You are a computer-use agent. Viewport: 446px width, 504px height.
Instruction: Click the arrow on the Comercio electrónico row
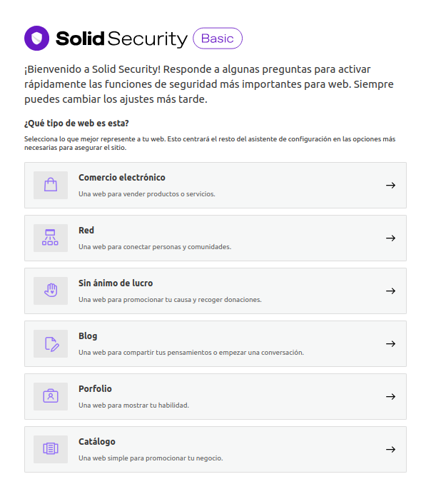[x=390, y=186]
